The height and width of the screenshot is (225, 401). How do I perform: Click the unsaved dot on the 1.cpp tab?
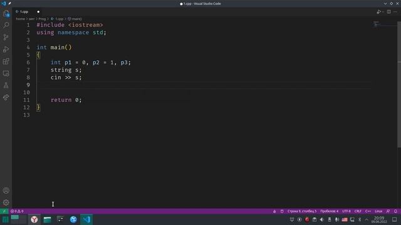(x=38, y=12)
